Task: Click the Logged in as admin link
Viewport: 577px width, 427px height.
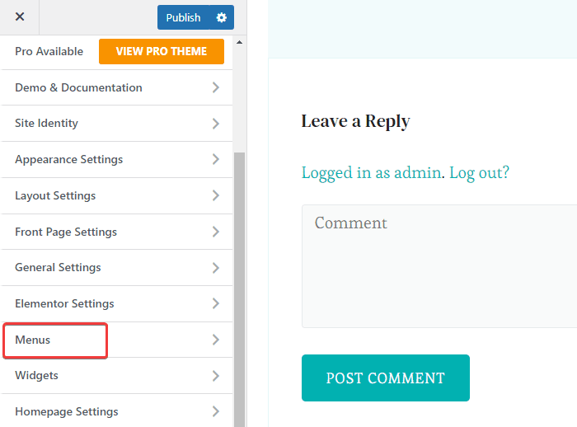Action: pos(371,172)
